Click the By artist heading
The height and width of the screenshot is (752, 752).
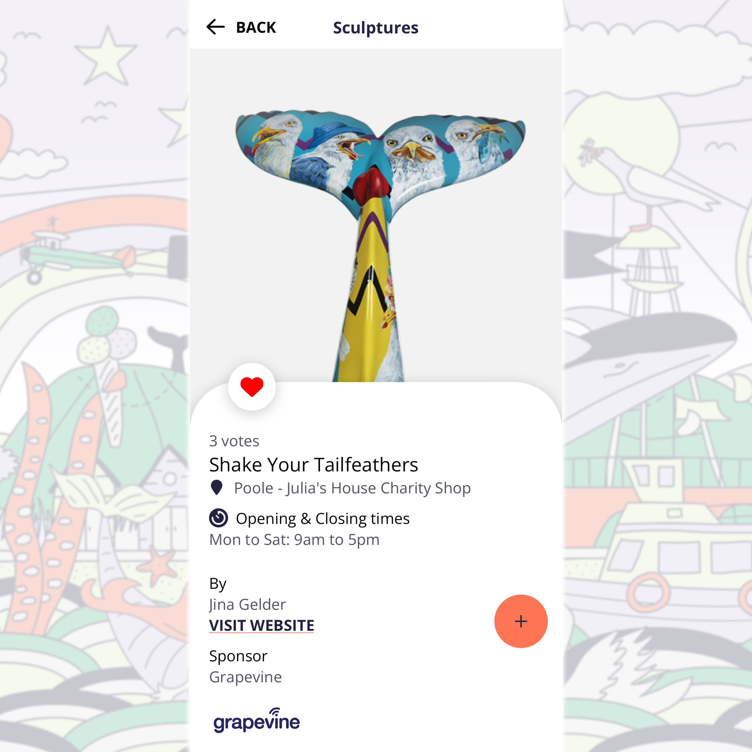click(x=218, y=584)
